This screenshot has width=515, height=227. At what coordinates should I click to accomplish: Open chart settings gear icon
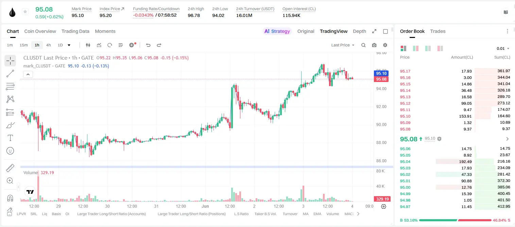[x=385, y=45]
